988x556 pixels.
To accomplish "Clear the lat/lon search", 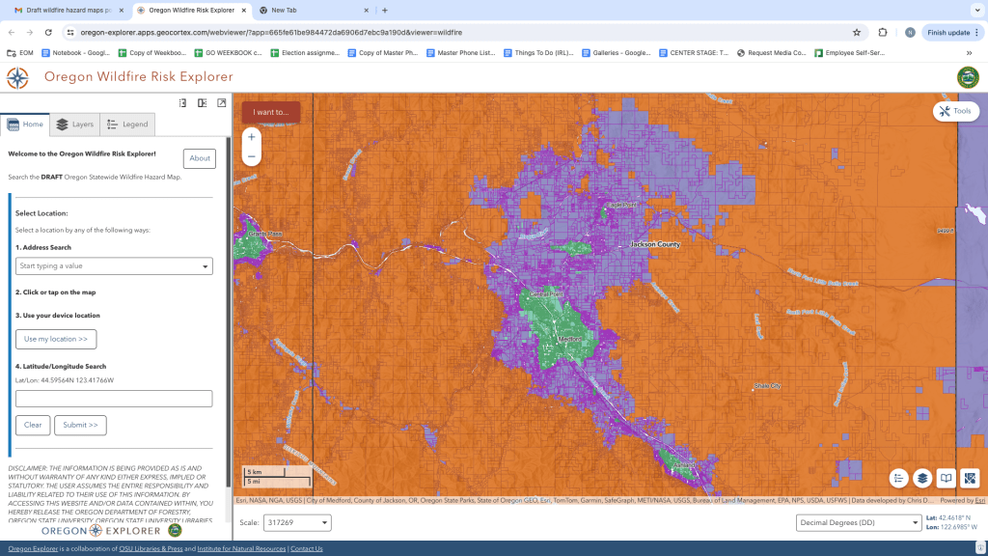I will coord(33,425).
